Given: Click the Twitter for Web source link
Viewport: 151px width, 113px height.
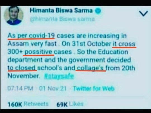Looking at the screenshot, I should [94, 89].
